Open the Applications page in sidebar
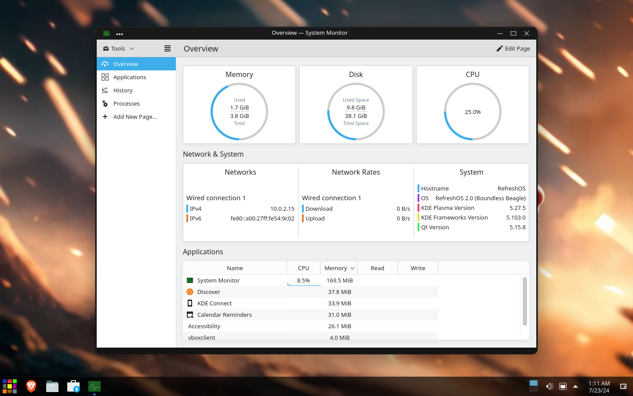This screenshot has width=633, height=396. click(136, 77)
